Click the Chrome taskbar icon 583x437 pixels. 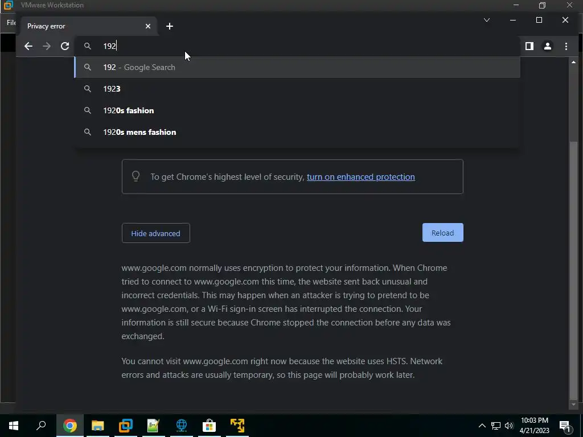[69, 426]
